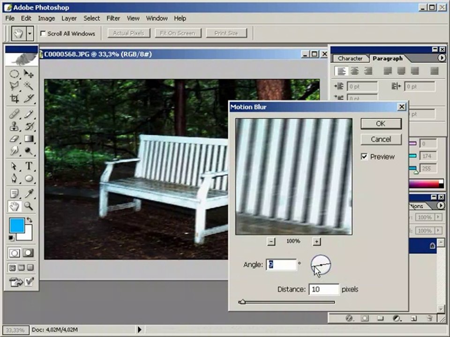
Task: Open Layers palette flyout menu arrow
Action: coord(441,206)
